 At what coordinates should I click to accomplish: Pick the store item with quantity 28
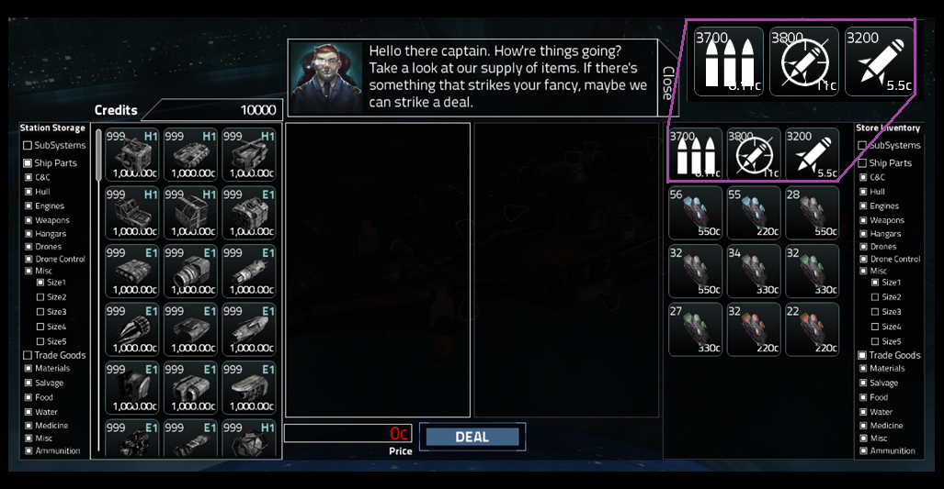pos(813,213)
